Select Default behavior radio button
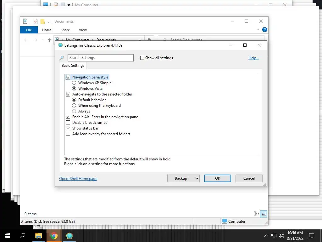The height and width of the screenshot is (242, 322). (x=74, y=100)
